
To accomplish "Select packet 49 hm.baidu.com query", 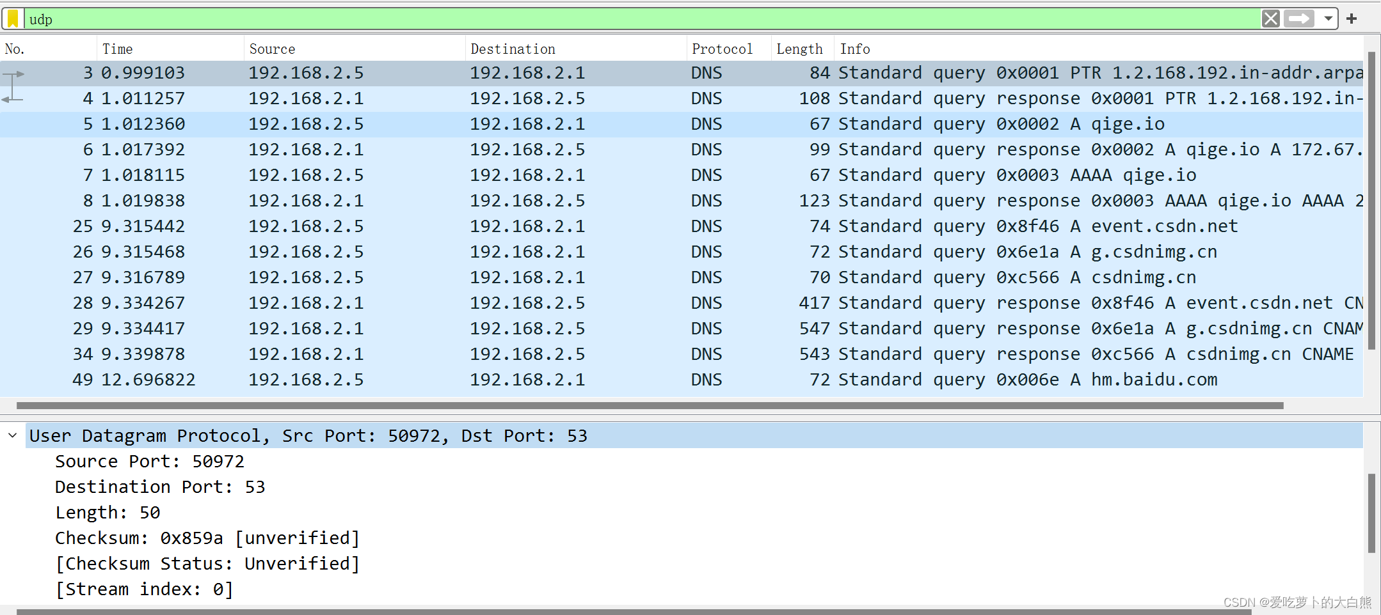I will click(682, 380).
